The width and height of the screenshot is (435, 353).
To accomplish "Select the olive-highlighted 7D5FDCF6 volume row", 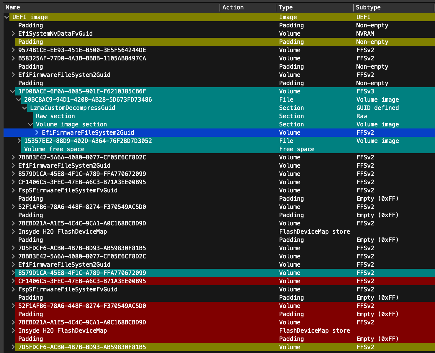I will 82,347.
